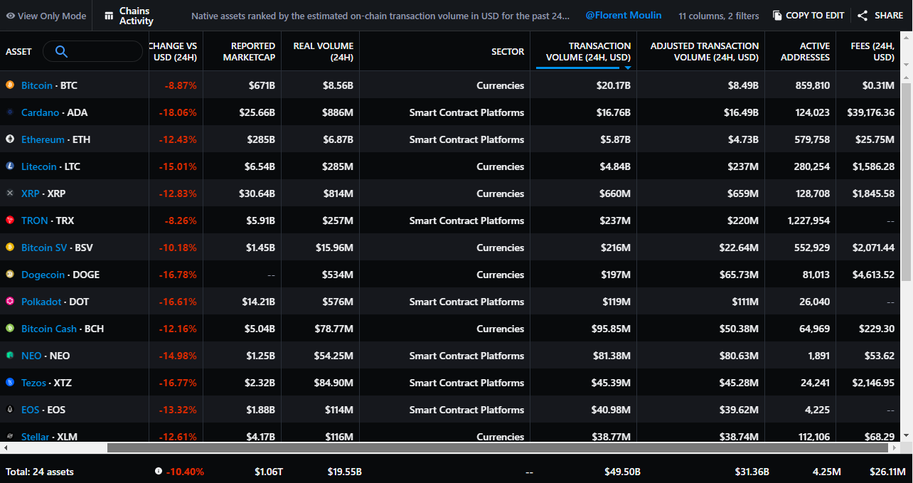The height and width of the screenshot is (483, 913).
Task: Open the Tezos asset link
Action: (x=33, y=383)
